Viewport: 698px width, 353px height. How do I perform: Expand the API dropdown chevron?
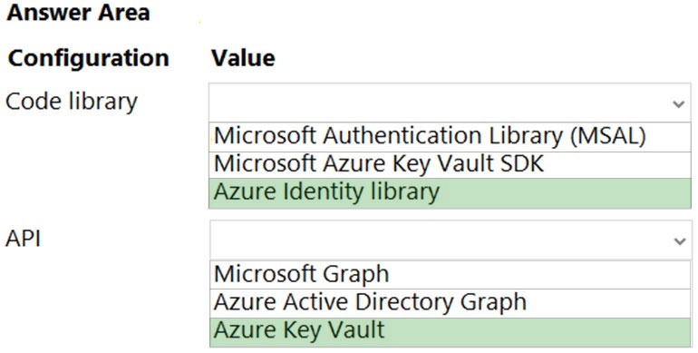click(678, 241)
